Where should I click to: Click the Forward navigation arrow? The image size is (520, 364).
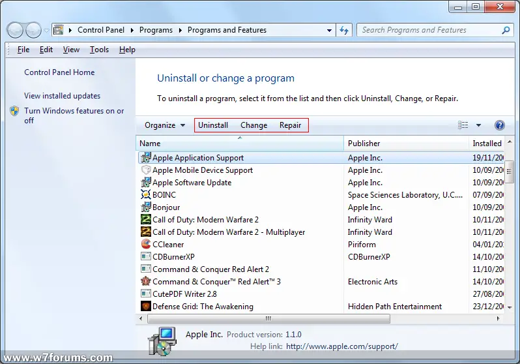[33, 30]
